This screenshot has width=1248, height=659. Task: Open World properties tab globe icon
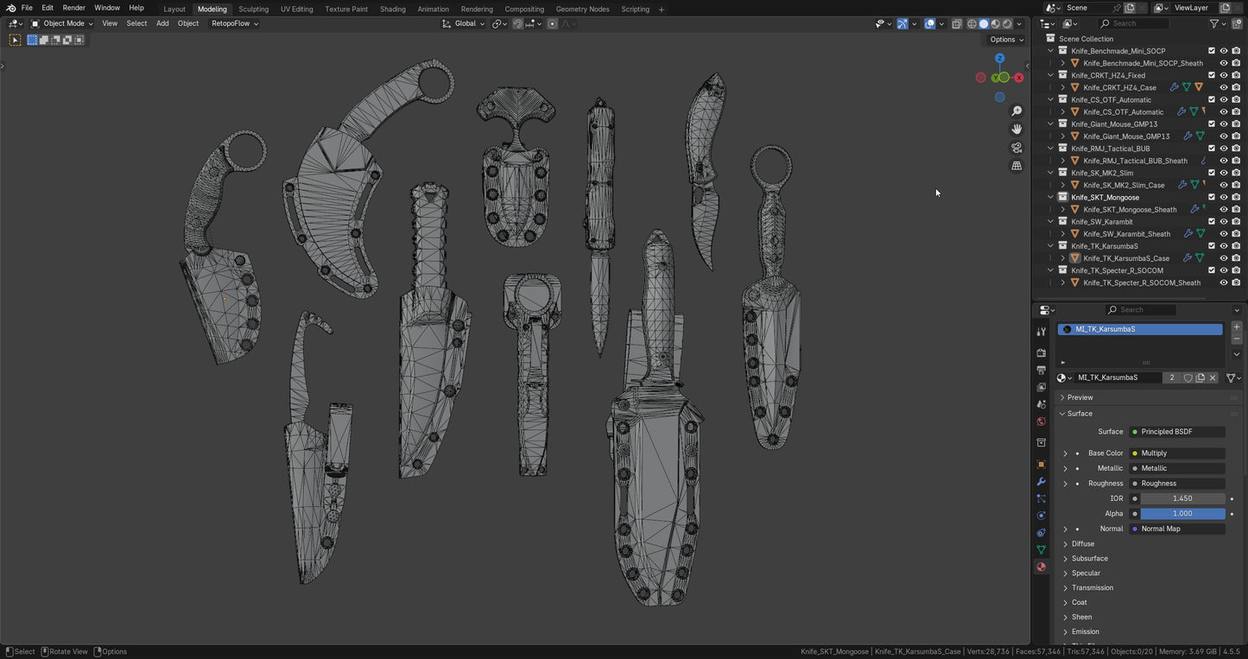[x=1041, y=421]
